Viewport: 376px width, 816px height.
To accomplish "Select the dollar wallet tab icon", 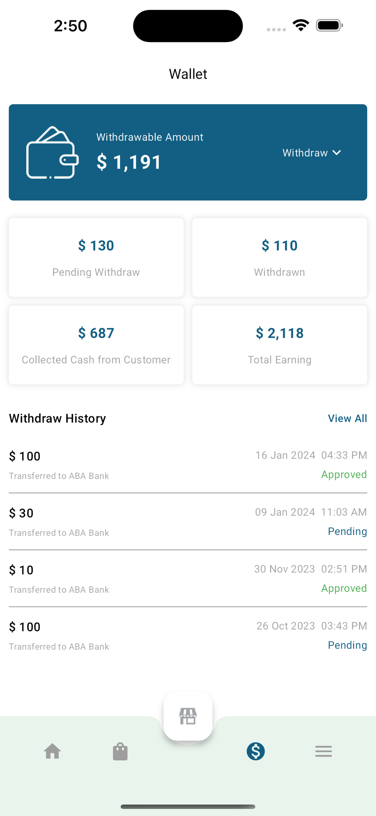I will click(x=256, y=751).
